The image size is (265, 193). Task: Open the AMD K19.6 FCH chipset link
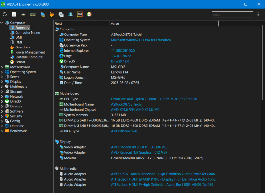(x=135, y=110)
